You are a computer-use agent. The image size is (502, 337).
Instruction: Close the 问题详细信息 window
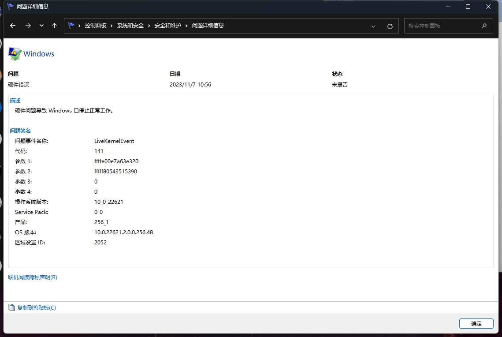pyautogui.click(x=488, y=7)
